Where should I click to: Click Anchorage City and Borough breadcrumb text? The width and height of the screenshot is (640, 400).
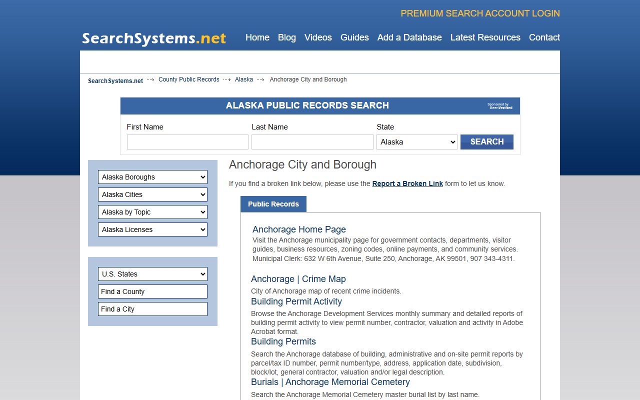click(x=308, y=79)
